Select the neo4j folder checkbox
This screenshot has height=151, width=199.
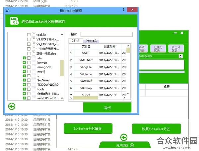coord(29,71)
